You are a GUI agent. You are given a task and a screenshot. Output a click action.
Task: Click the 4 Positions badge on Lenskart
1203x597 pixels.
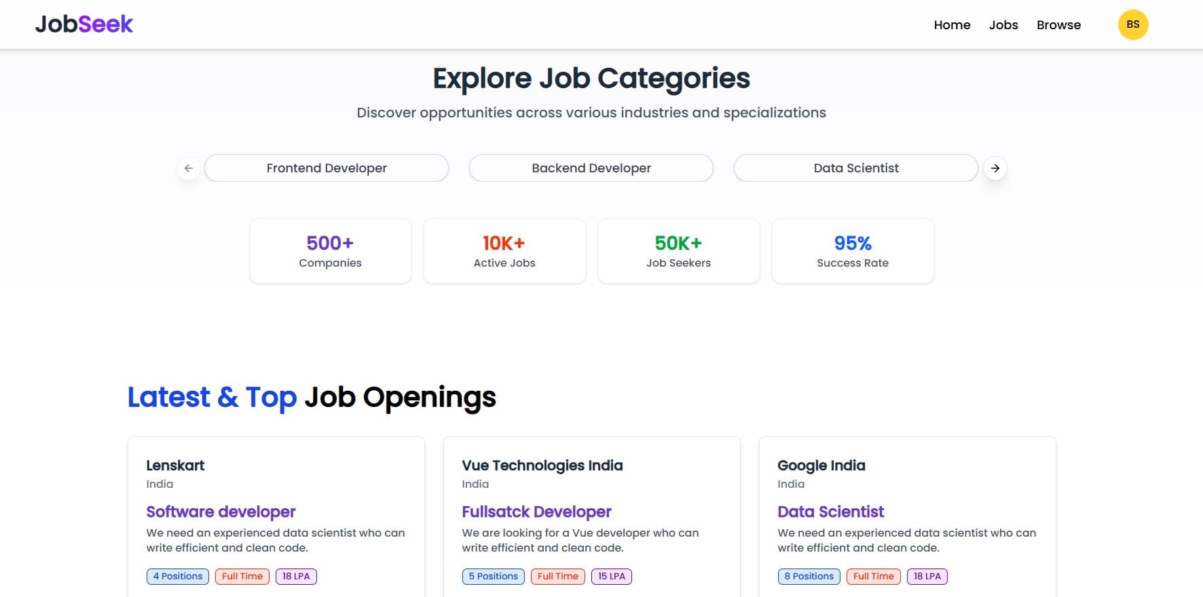pyautogui.click(x=177, y=576)
